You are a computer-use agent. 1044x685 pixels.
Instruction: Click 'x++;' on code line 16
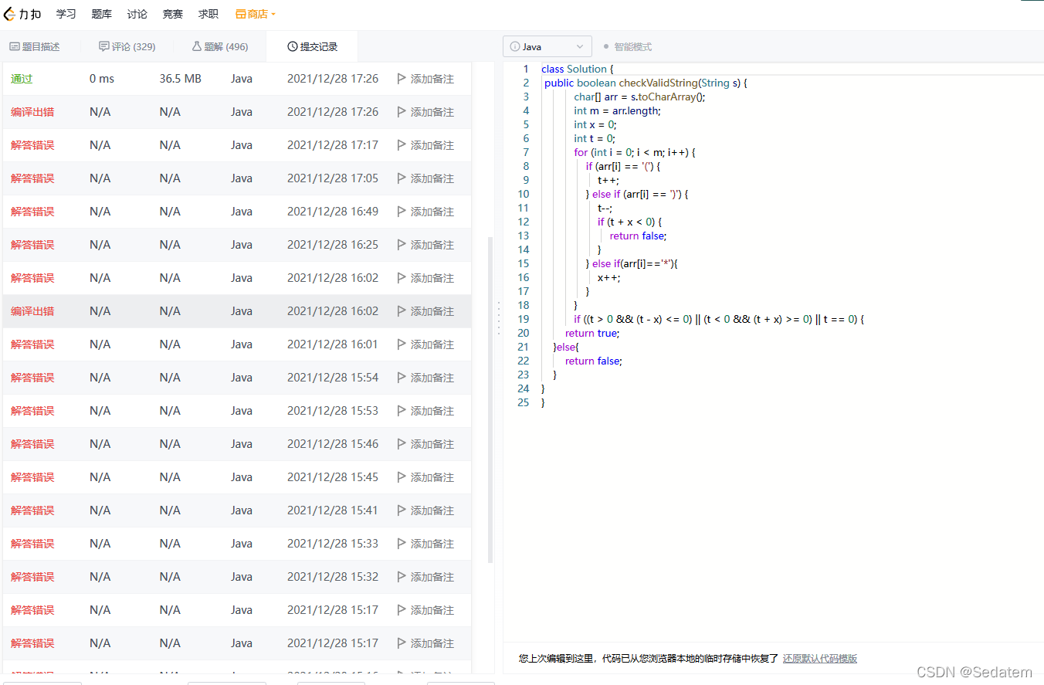(609, 277)
